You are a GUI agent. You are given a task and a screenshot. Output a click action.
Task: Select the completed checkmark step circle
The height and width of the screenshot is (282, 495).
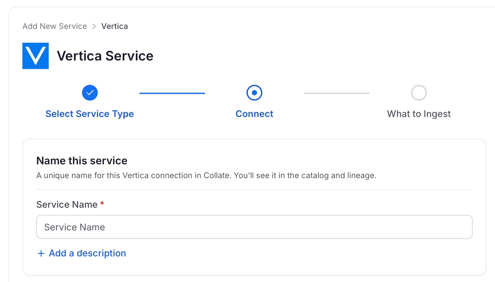pyautogui.click(x=90, y=93)
